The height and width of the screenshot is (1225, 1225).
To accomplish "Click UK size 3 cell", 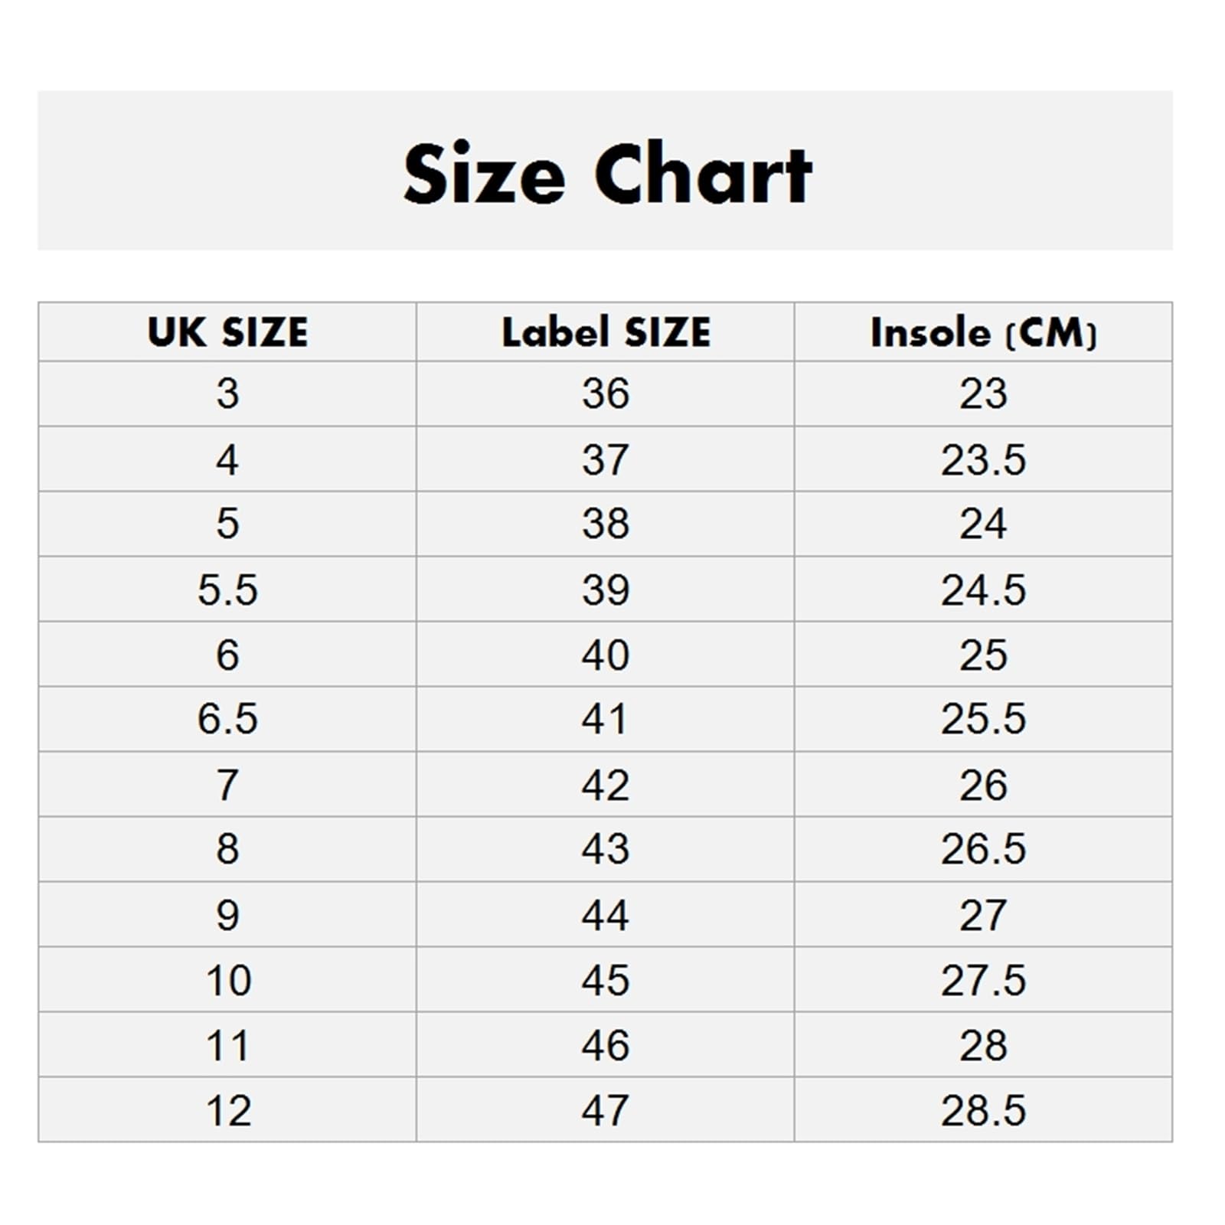I will (227, 394).
